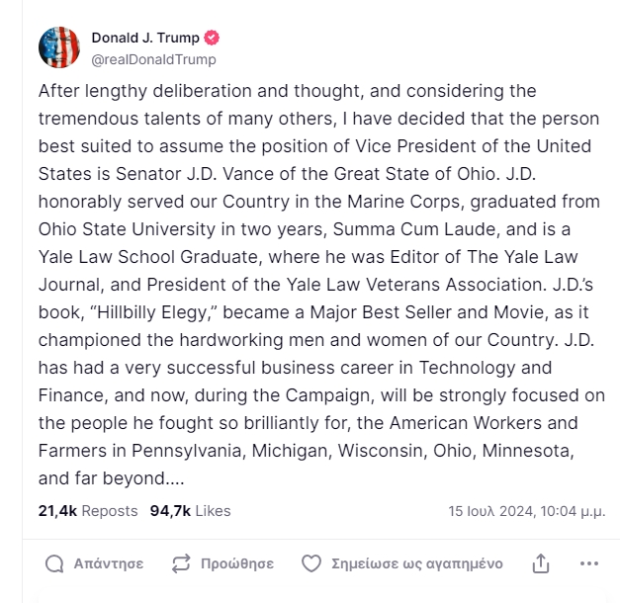Viewport: 620px width, 603px height.
Task: Click the share upload icon
Action: click(541, 563)
